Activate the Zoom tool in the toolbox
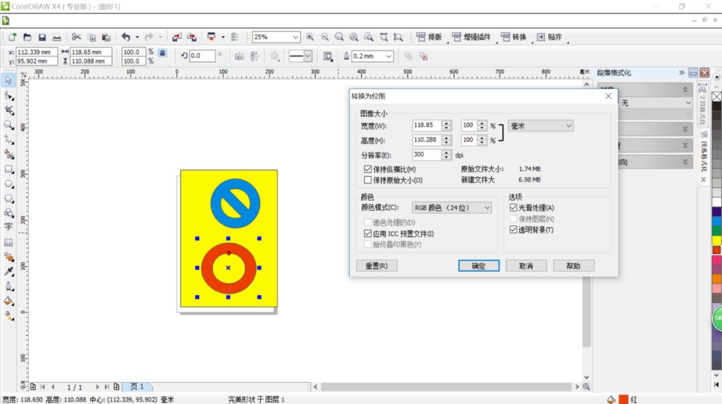This screenshot has width=722, height=404. pyautogui.click(x=8, y=126)
